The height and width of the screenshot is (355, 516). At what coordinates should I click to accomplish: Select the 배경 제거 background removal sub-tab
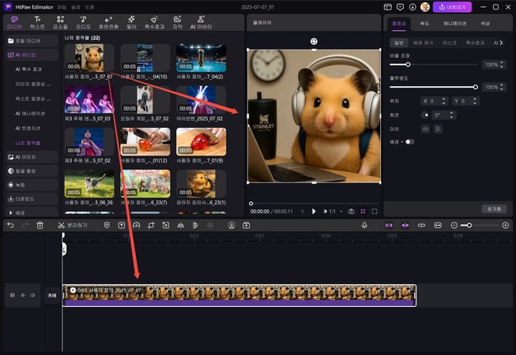coord(423,43)
